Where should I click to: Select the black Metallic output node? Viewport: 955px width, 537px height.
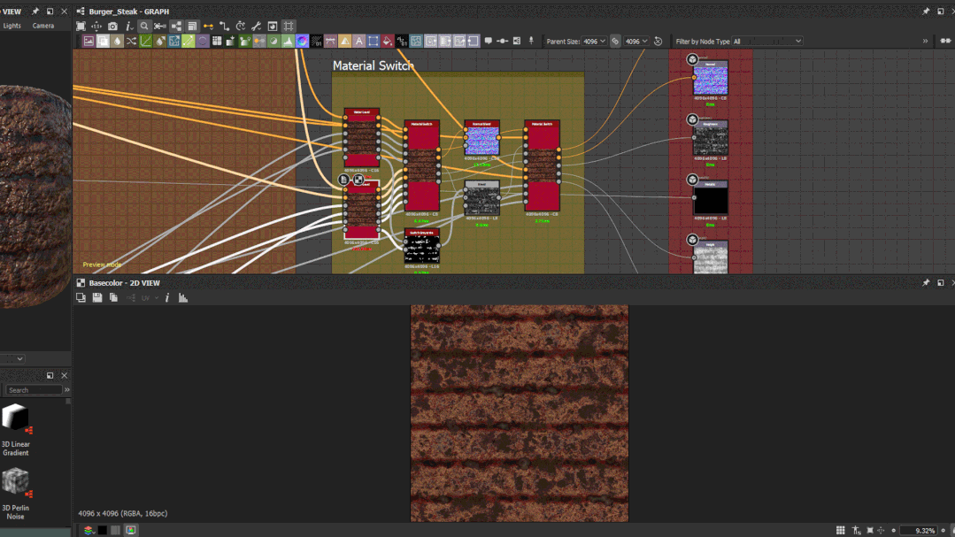[710, 198]
